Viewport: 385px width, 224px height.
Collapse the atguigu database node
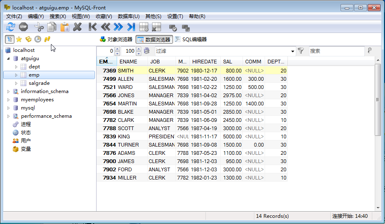coord(8,58)
